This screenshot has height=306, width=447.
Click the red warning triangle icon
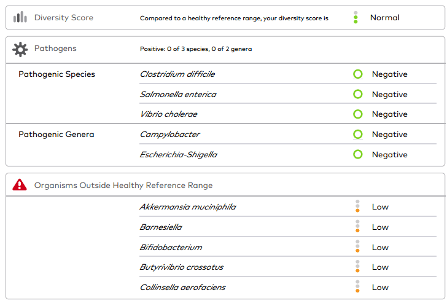point(20,184)
